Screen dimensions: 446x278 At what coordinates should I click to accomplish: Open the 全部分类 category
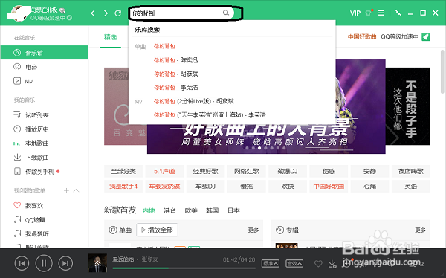tap(123, 171)
